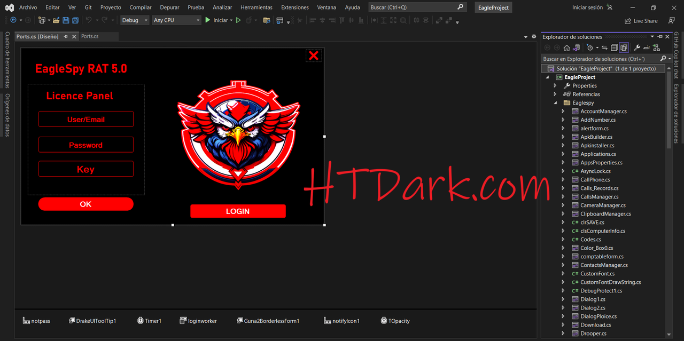Start debugging with the green Iniciar play icon
This screenshot has height=341, width=684.
(x=207, y=20)
